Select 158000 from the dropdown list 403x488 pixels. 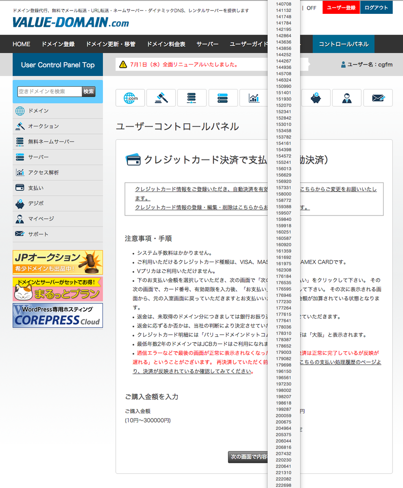coord(283,194)
